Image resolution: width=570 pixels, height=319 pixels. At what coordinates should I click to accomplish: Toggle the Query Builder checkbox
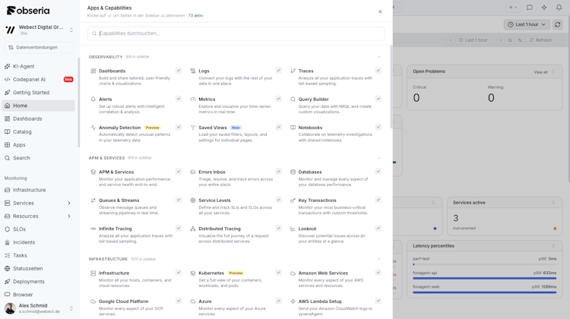[x=378, y=99]
